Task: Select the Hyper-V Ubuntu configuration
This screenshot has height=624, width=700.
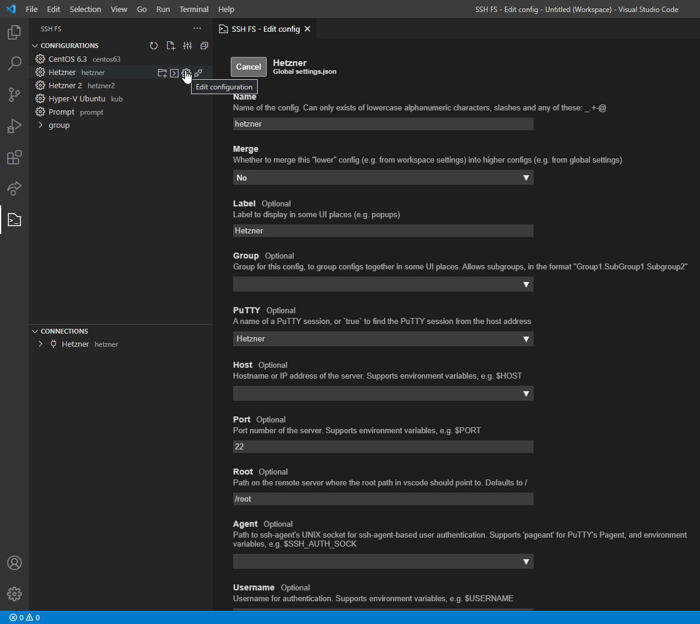Action: tap(121, 98)
